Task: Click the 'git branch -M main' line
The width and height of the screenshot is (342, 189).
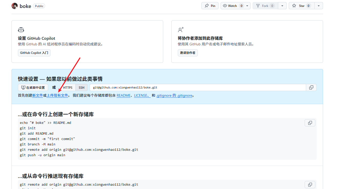Action: click(x=37, y=144)
